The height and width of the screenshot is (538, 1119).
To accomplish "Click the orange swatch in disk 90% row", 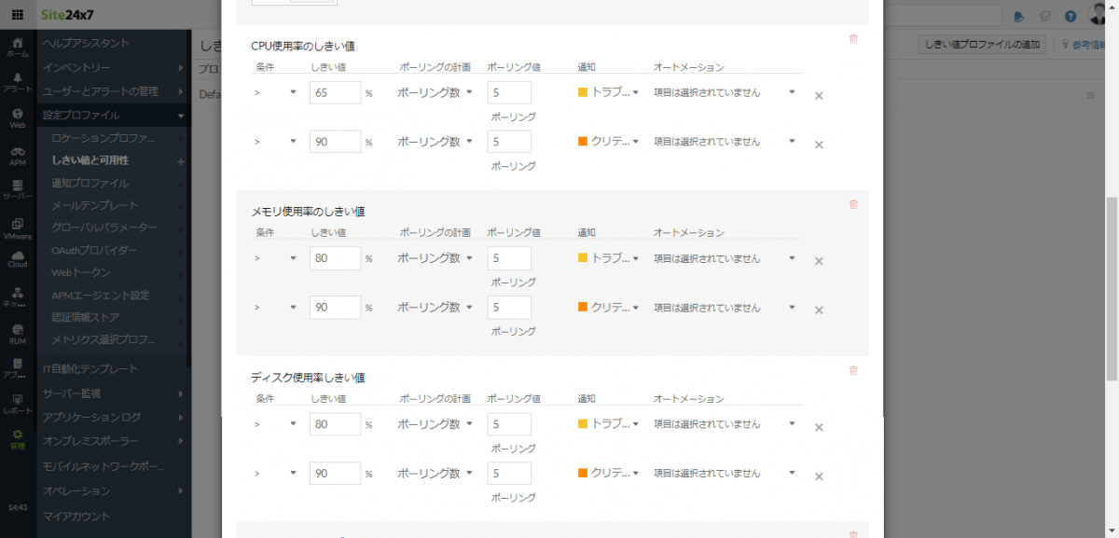I will (x=583, y=473).
